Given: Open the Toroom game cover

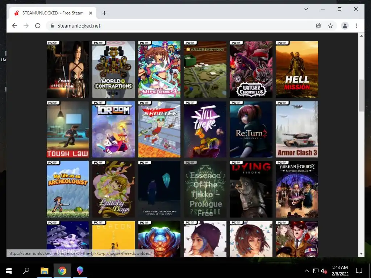Looking at the screenshot, I should pos(113,129).
